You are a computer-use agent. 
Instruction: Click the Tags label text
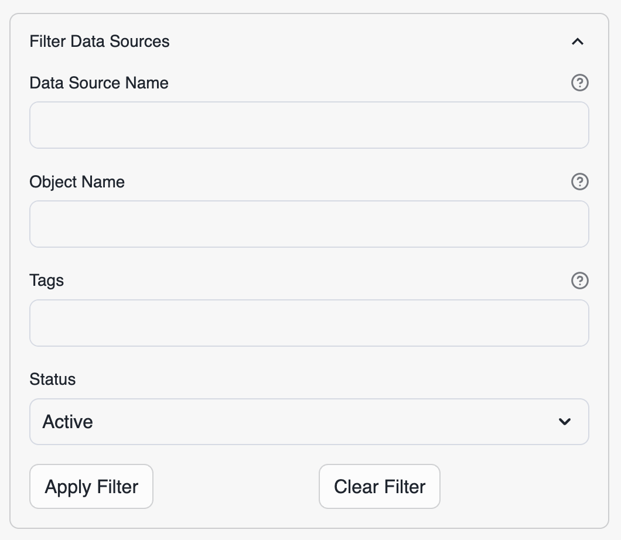tap(46, 281)
